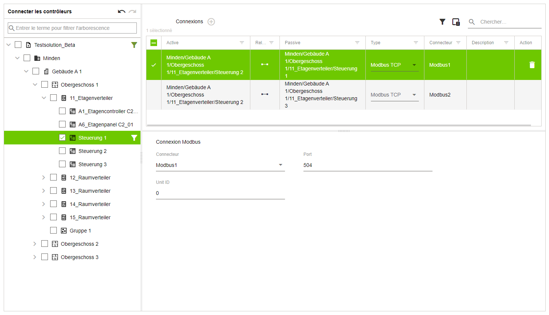Delete the Modbus1 connection with trash icon
Viewport: 549px width, 315px height.
pos(532,65)
